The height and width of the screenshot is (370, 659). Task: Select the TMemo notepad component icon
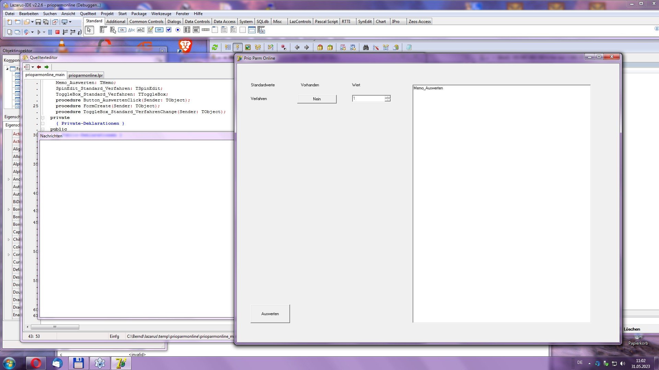point(150,30)
